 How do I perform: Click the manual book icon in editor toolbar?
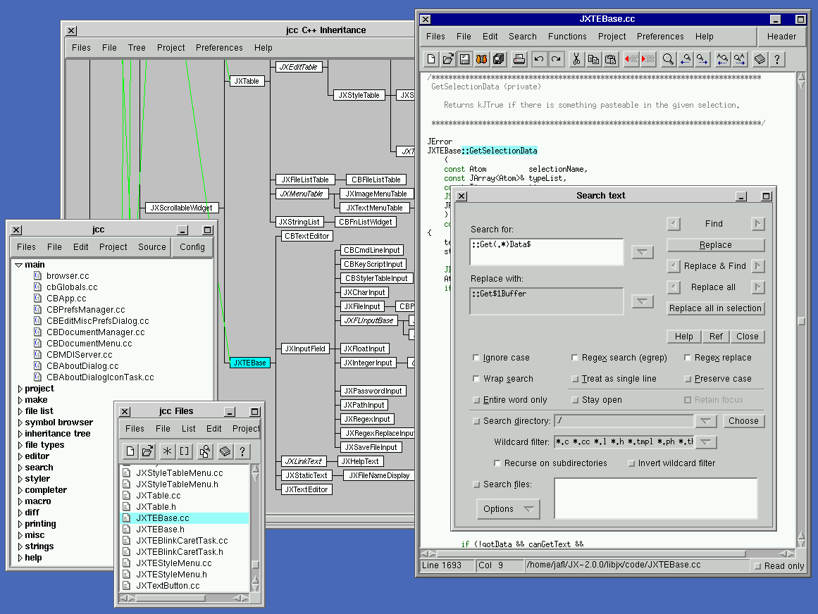[x=760, y=59]
